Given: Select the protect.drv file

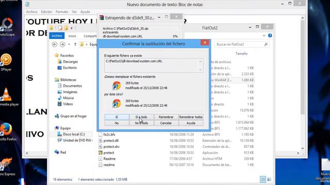Looking at the screenshot, I should pyautogui.click(x=111, y=146).
